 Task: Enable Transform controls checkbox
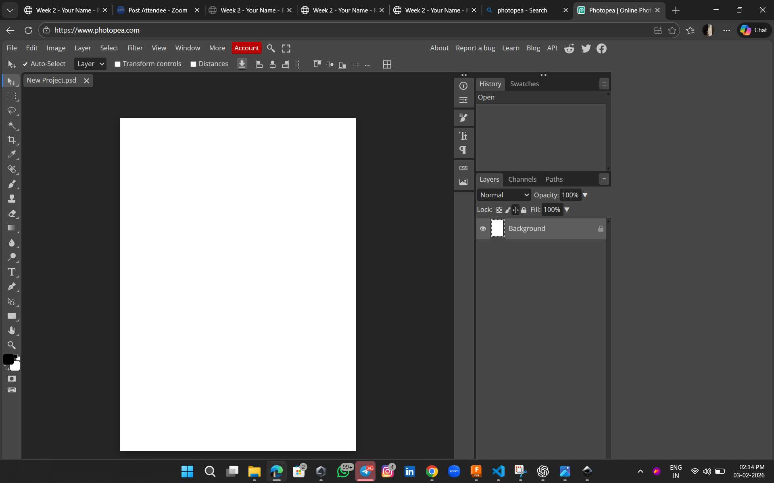pos(117,64)
